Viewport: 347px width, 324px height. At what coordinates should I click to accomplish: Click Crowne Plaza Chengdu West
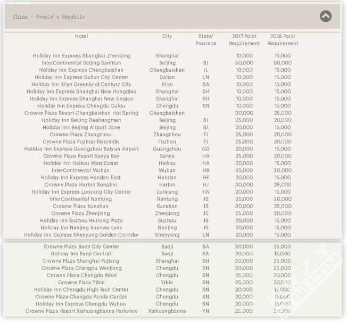[81, 276]
